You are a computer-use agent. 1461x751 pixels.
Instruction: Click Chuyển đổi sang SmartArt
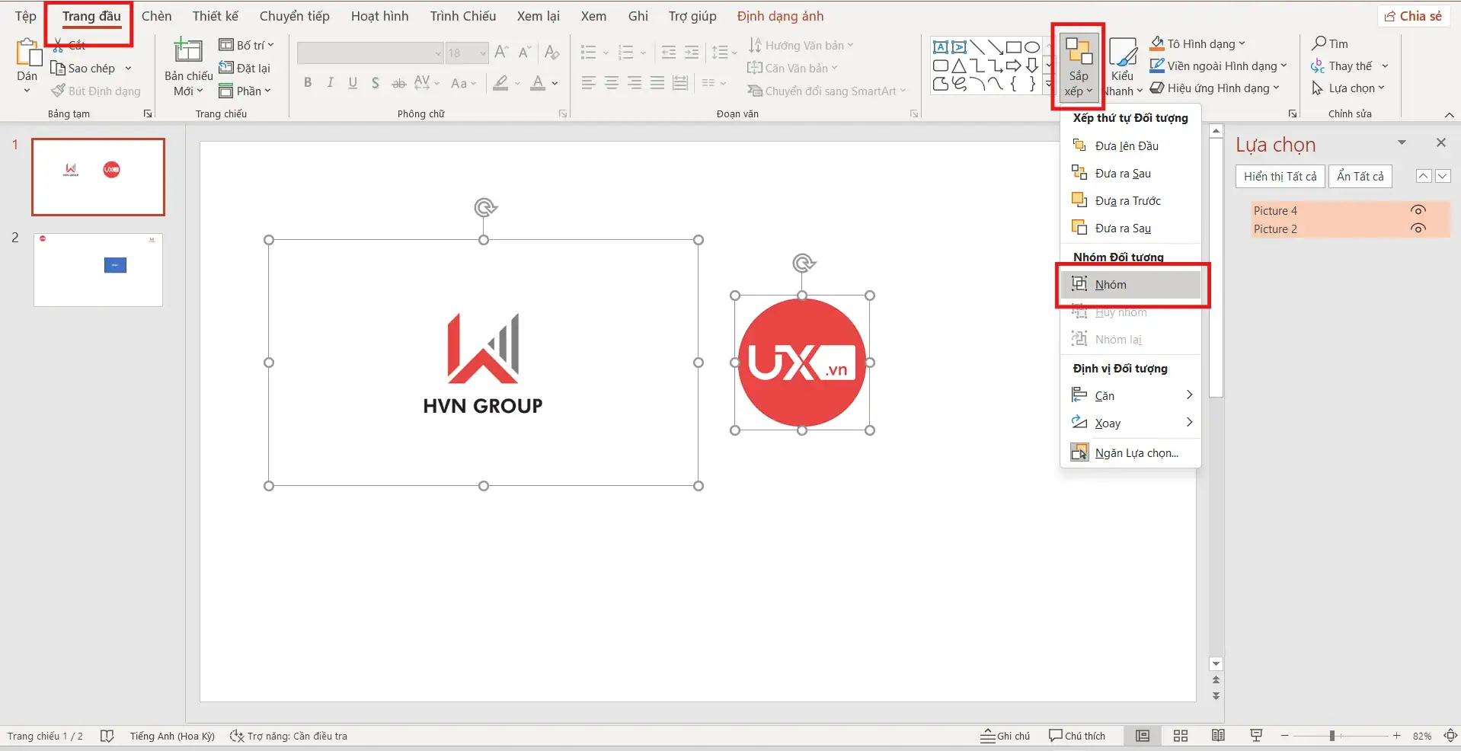tap(826, 91)
